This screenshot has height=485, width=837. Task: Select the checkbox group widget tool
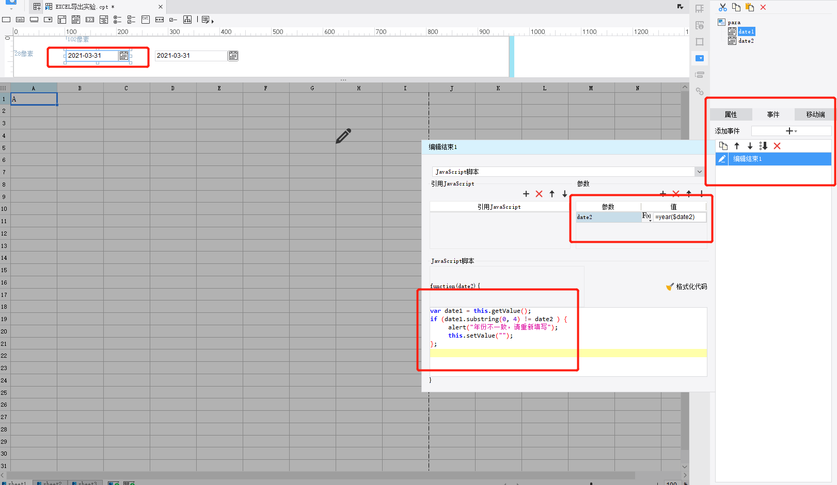coord(131,20)
